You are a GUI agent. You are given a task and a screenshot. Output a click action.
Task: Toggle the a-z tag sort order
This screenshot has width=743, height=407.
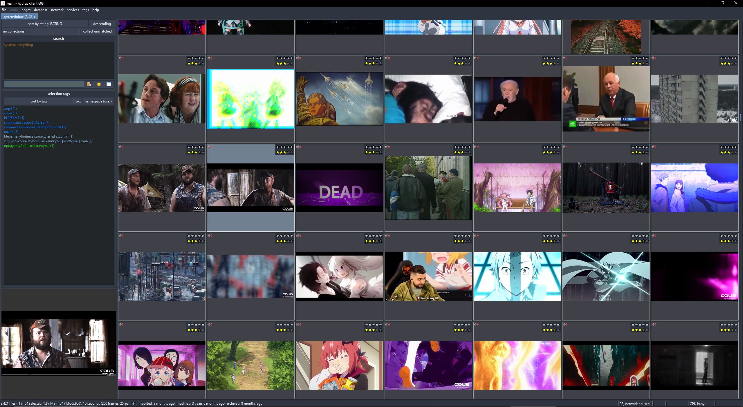tap(78, 101)
